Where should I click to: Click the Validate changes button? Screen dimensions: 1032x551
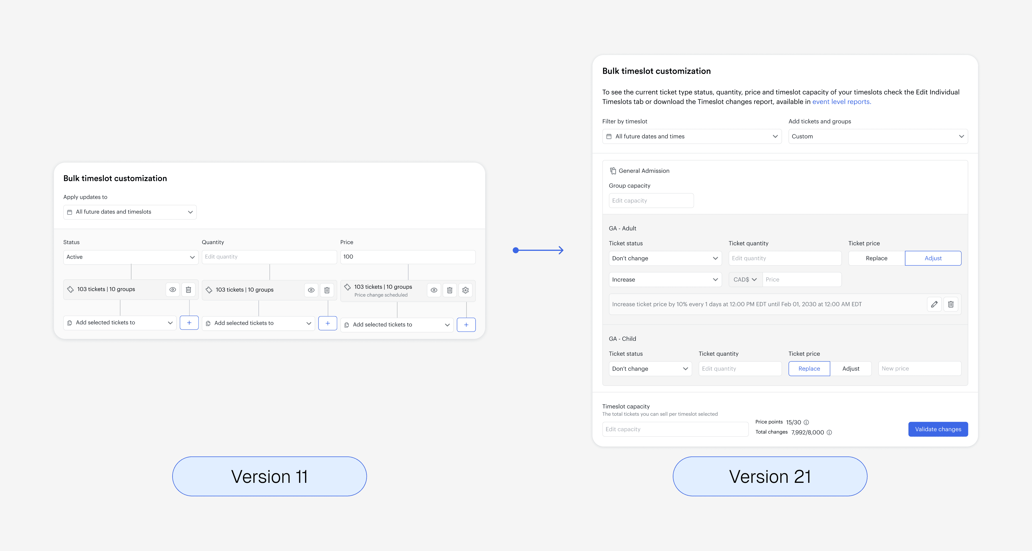pyautogui.click(x=937, y=429)
